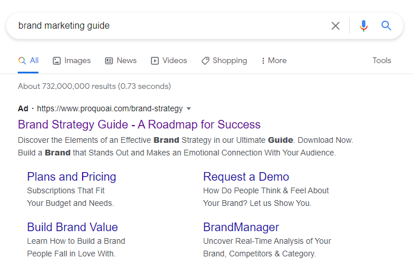
Task: Open the Brand Strategy Guide ad headline
Action: 139,124
